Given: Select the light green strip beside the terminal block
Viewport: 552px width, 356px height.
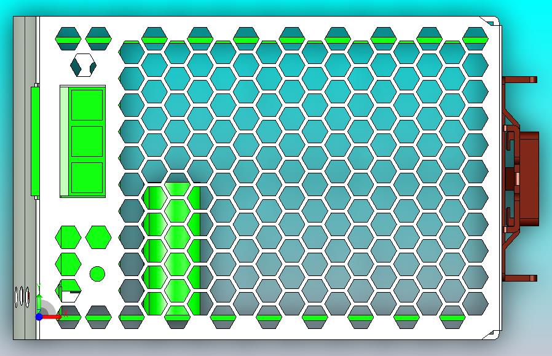Looking at the screenshot, I should point(64,141).
